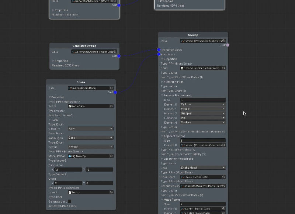Screen dimensions: 295x214
Task: Open the Room Type dropdown set to Boss
Action: tap(90, 138)
